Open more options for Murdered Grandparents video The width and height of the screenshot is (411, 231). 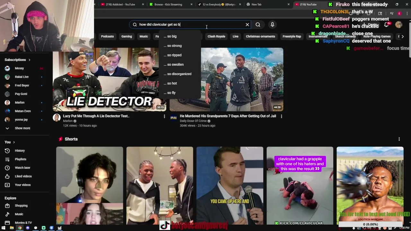coord(281,116)
